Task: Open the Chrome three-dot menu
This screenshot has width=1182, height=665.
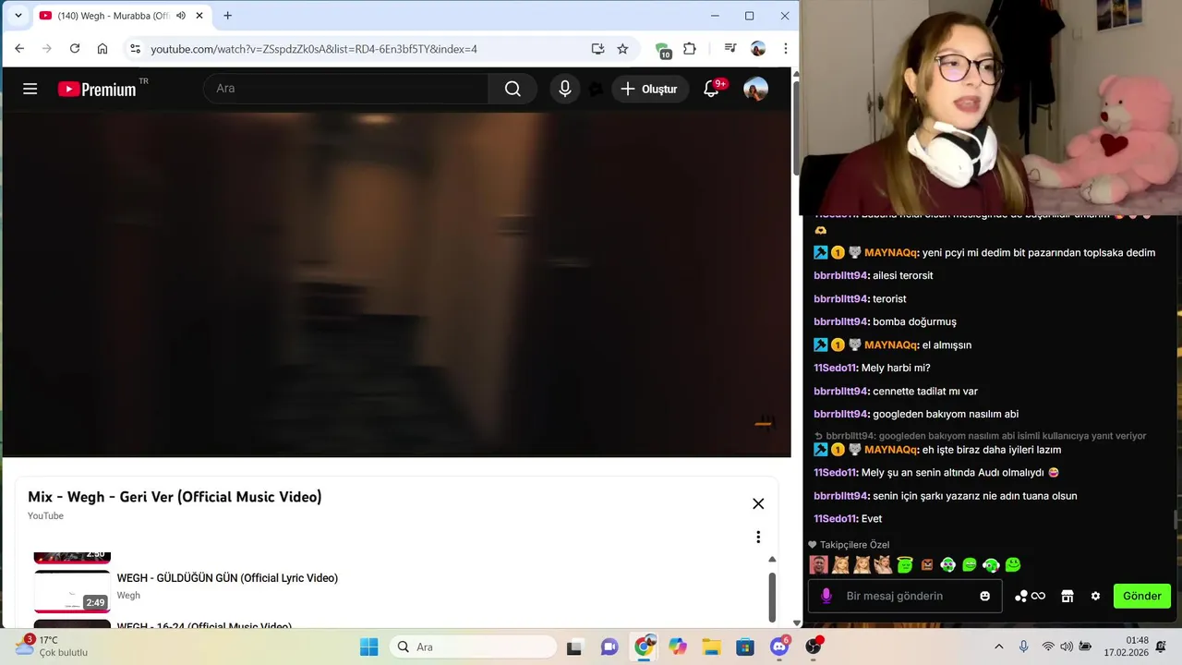Action: 786,49
